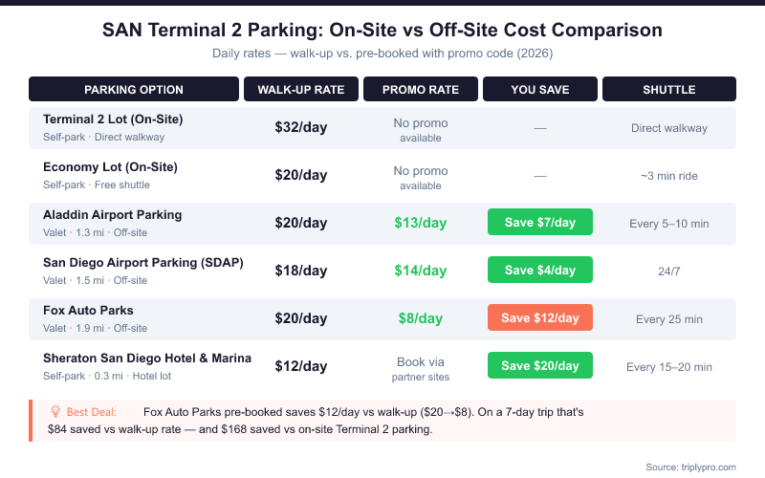Image resolution: width=765 pixels, height=478 pixels.
Task: Click the Parking Option column header
Action: [134, 90]
